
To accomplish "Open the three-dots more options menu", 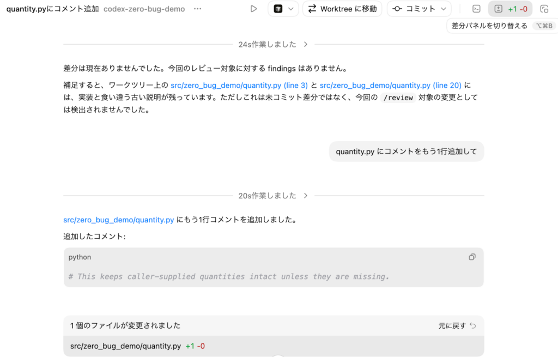I will pyautogui.click(x=197, y=9).
